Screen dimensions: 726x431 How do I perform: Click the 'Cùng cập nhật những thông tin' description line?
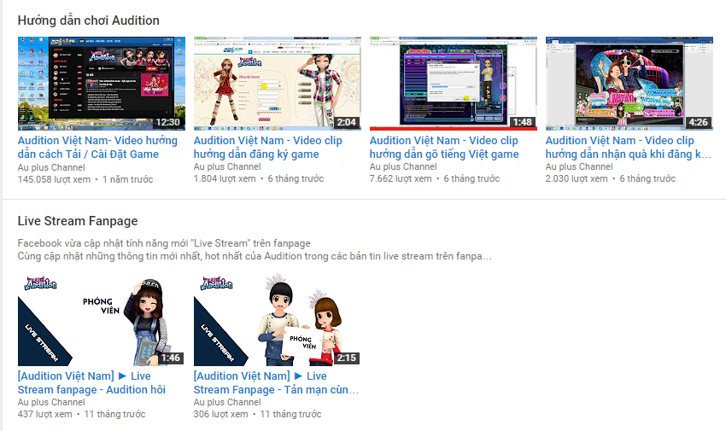[255, 256]
